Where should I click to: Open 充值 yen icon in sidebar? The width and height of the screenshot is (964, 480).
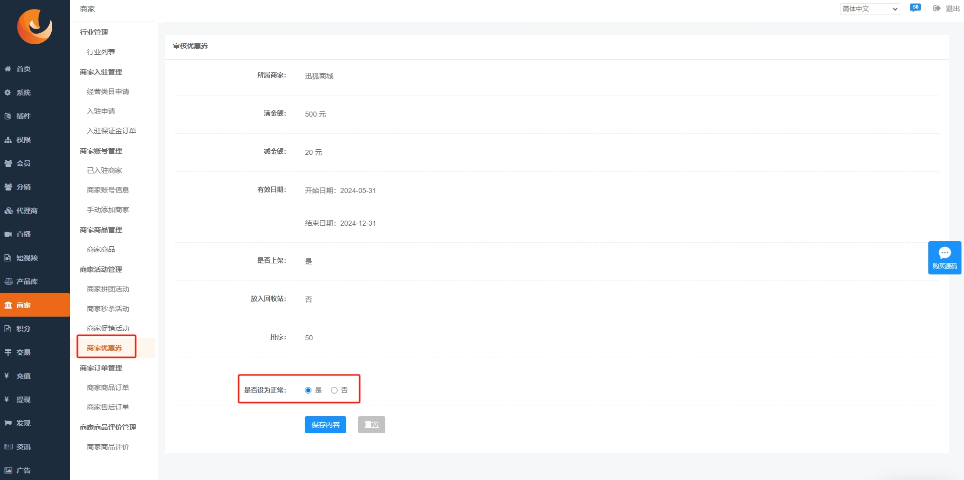pos(7,376)
